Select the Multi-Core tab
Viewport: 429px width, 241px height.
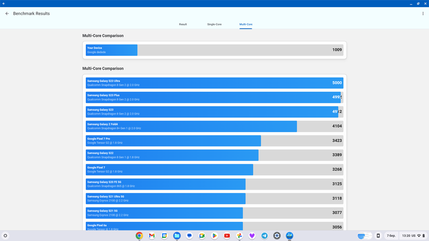(x=246, y=24)
